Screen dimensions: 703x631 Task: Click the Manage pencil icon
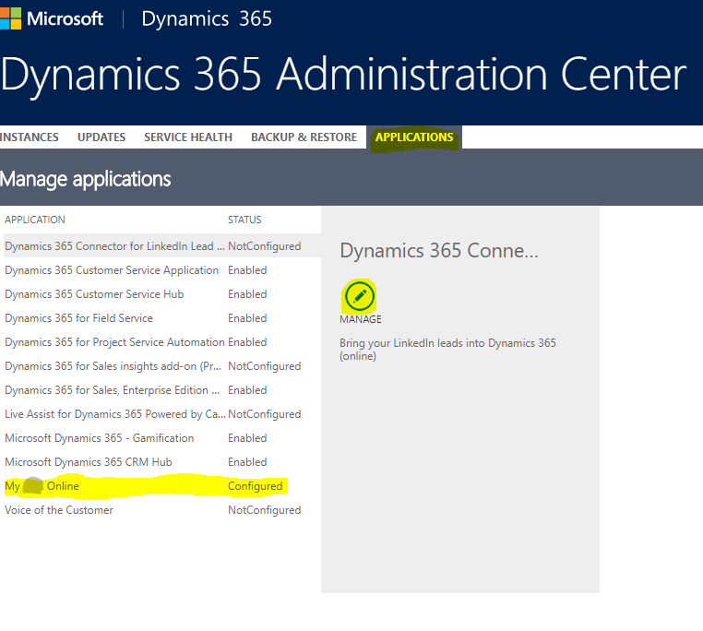pos(359,296)
